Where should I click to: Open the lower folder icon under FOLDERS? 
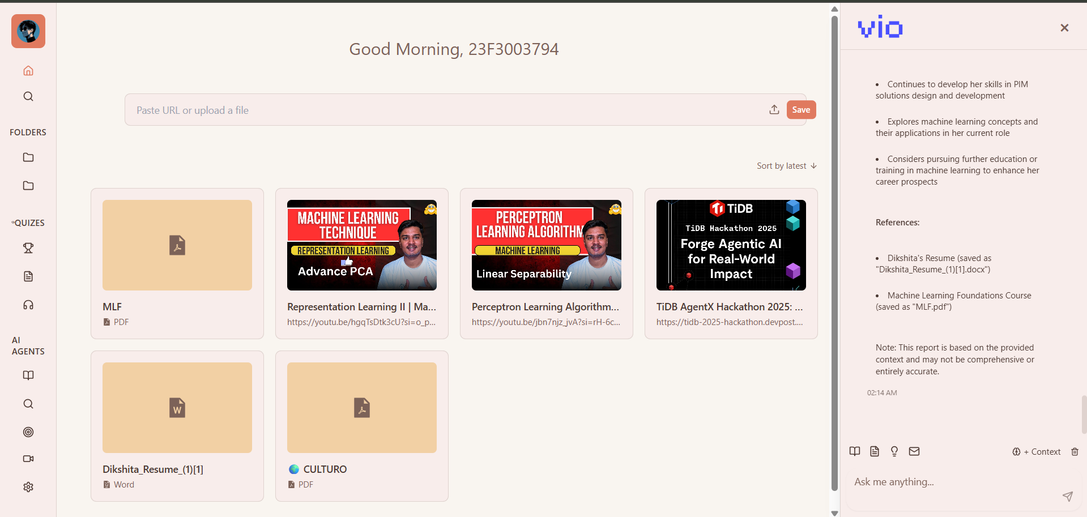tap(28, 186)
